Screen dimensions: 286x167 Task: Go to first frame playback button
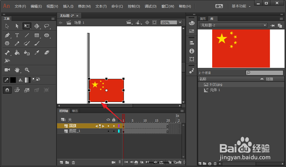(126, 162)
